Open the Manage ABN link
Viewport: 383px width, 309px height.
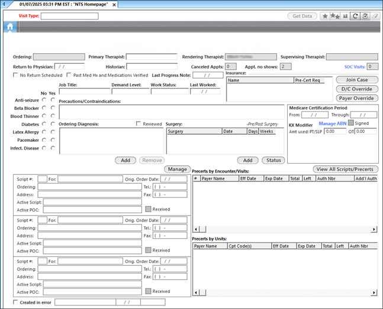pos(333,123)
